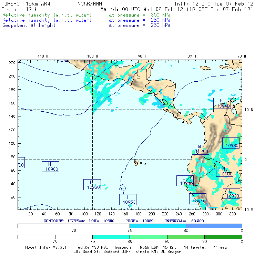
Task: Click the '0' equator latitude label
Action: pyautogui.click(x=246, y=160)
